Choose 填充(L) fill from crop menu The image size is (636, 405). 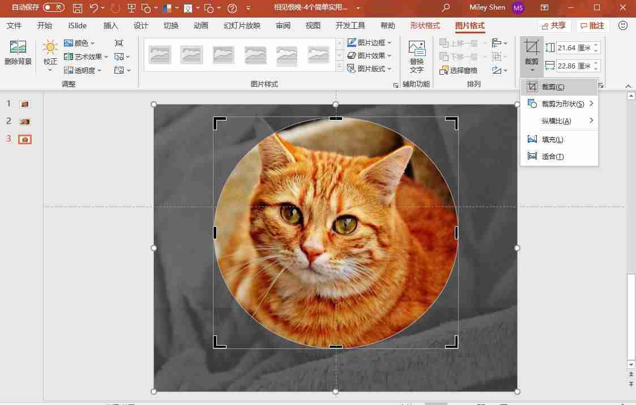point(559,139)
